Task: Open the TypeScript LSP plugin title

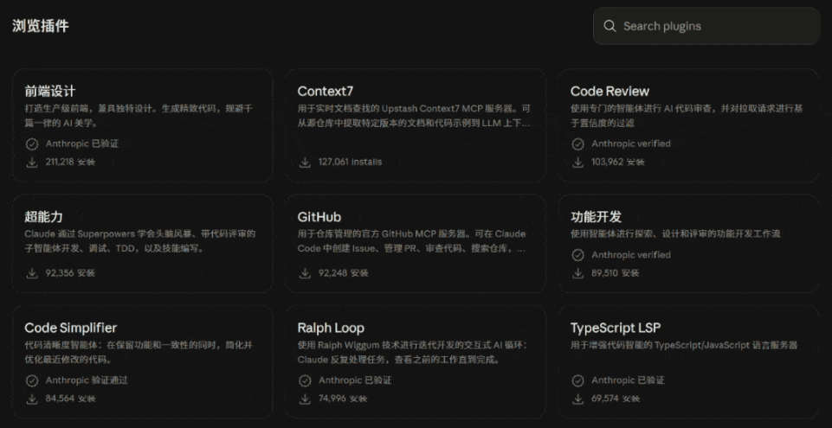Action: click(616, 328)
